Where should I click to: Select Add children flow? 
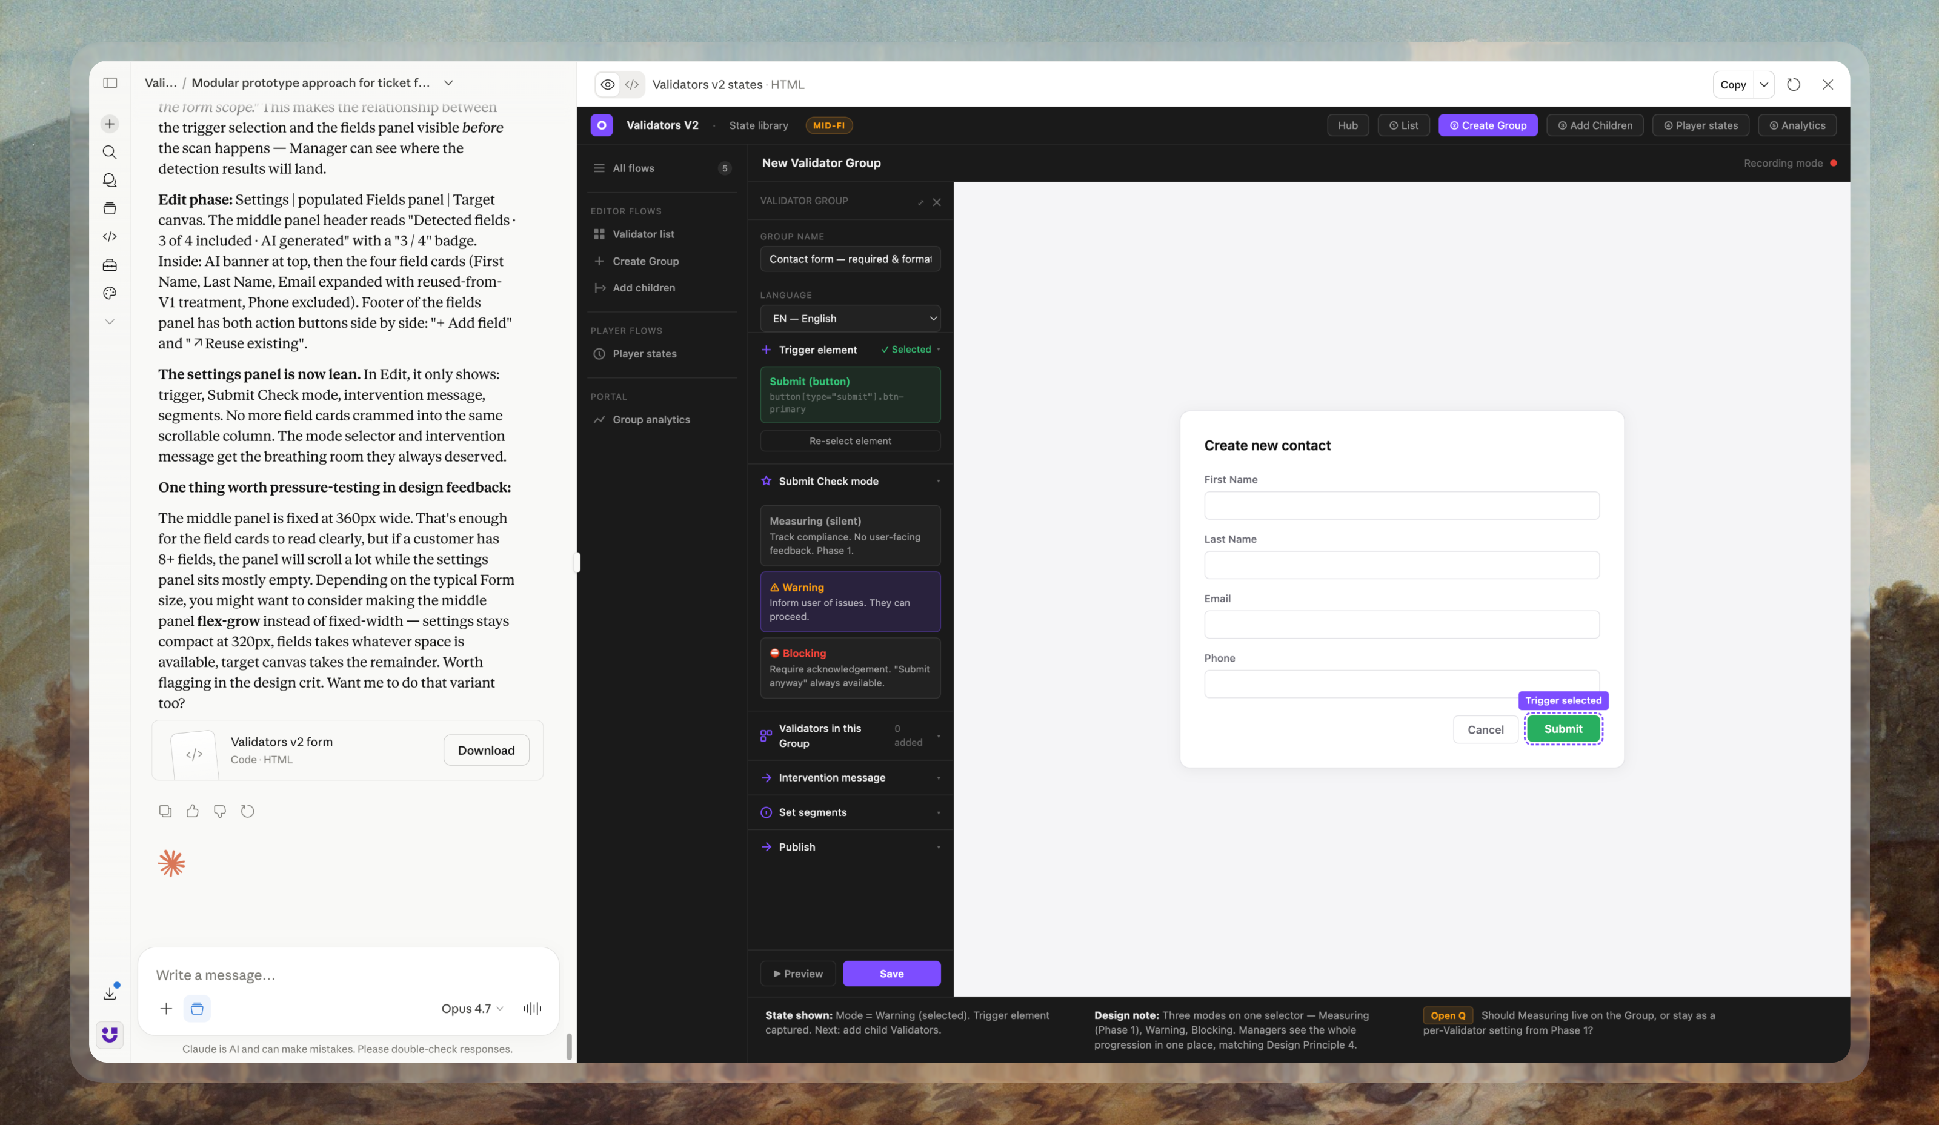pyautogui.click(x=662, y=288)
